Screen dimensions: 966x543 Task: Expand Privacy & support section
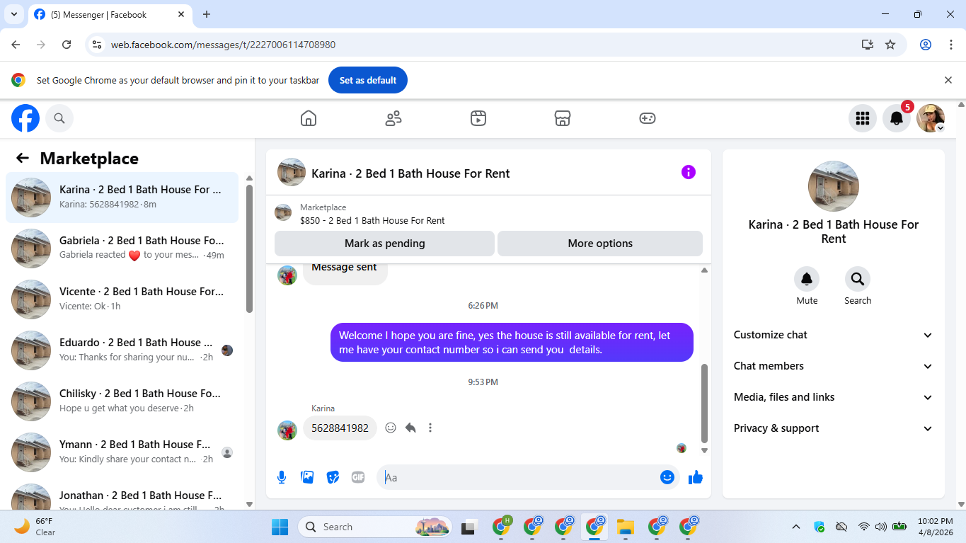[x=834, y=428]
